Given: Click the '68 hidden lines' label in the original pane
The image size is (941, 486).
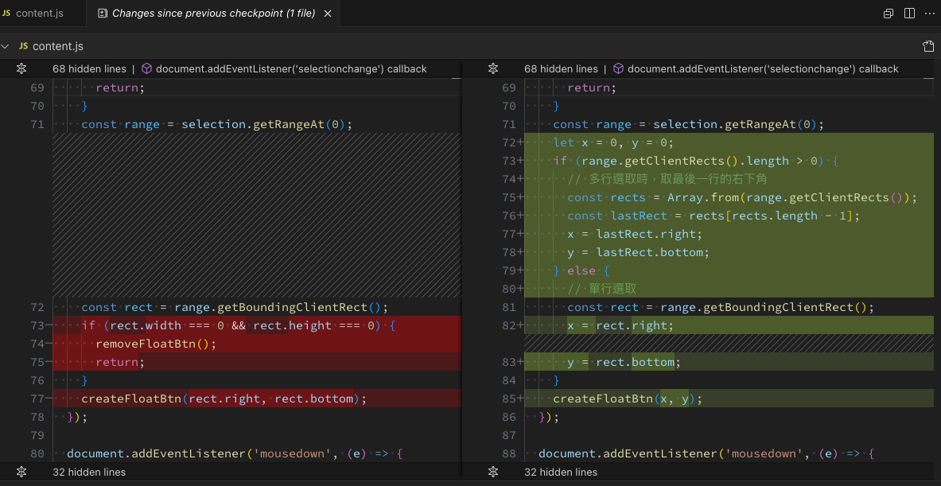Looking at the screenshot, I should (89, 68).
